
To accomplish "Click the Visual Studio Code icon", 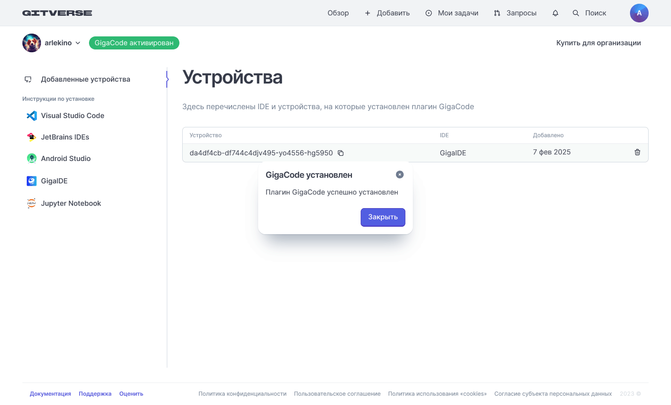I will tap(32, 116).
